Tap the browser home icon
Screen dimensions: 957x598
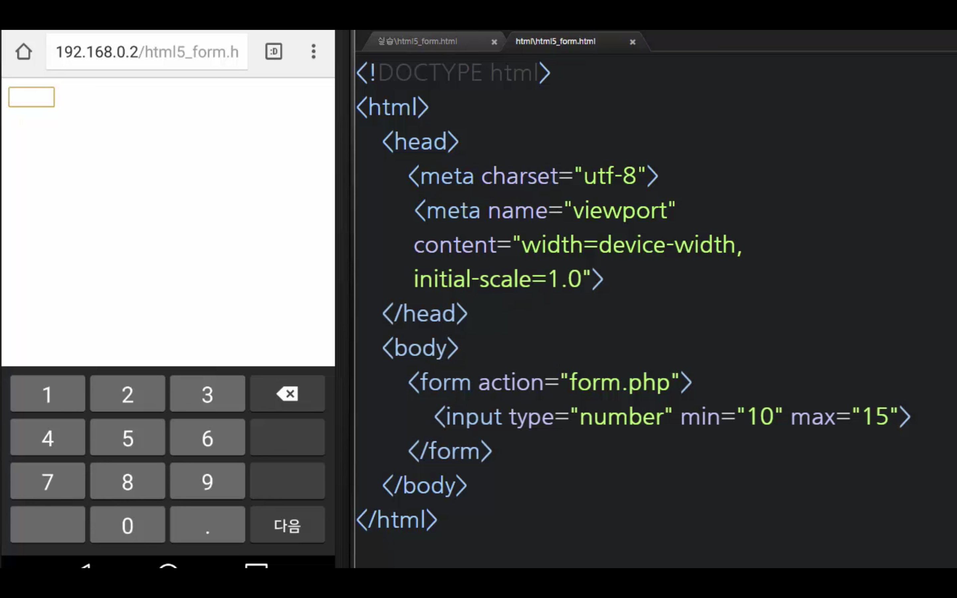tap(23, 51)
